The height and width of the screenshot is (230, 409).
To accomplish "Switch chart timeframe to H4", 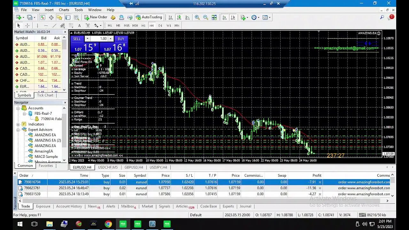I will [x=152, y=26].
